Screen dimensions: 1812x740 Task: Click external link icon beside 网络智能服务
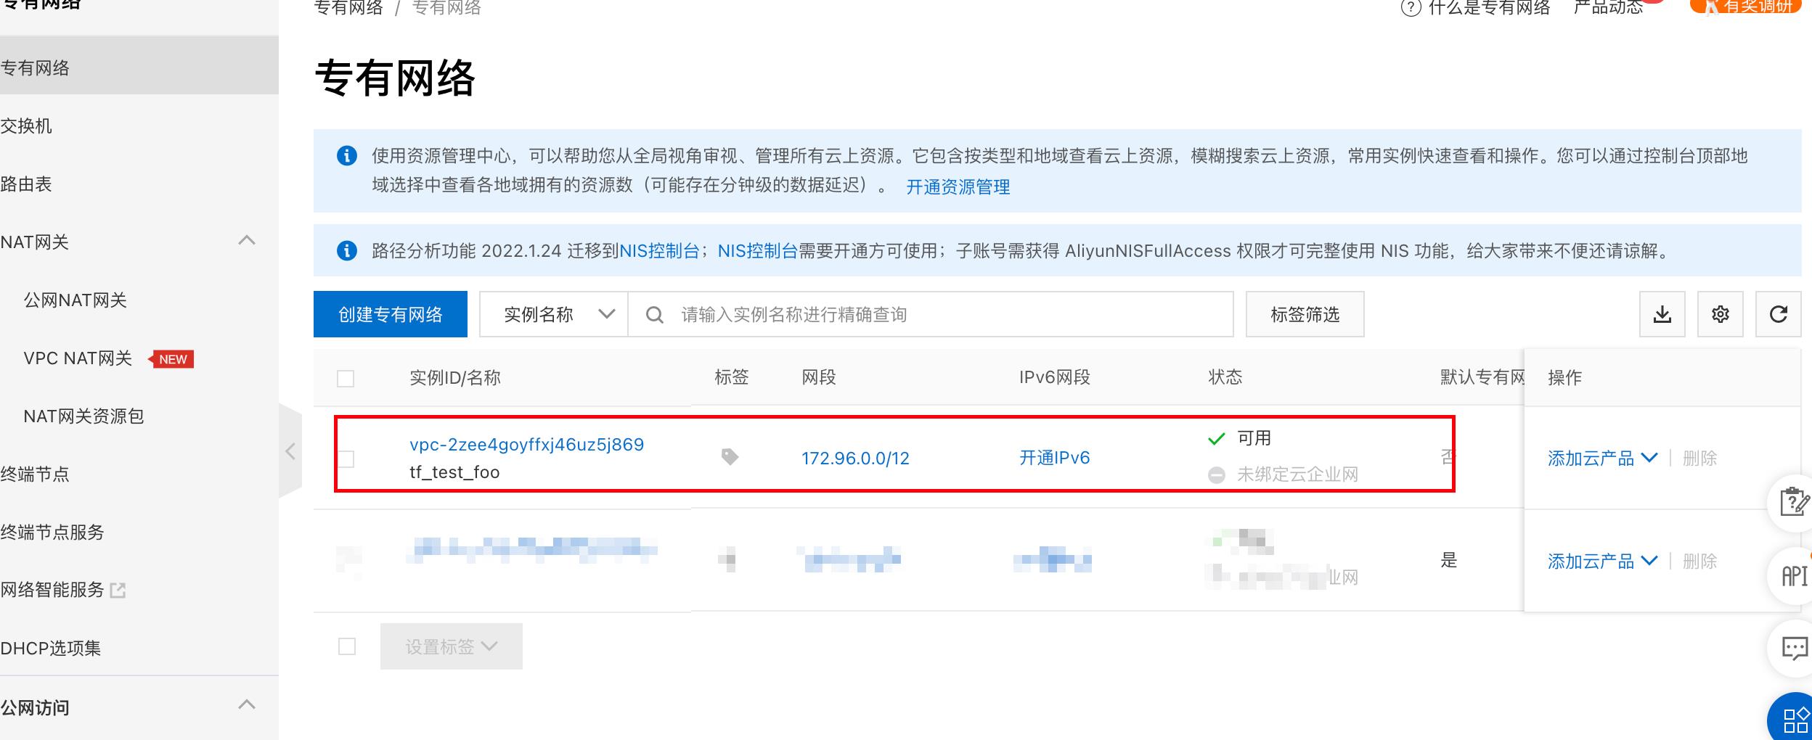pyautogui.click(x=118, y=591)
